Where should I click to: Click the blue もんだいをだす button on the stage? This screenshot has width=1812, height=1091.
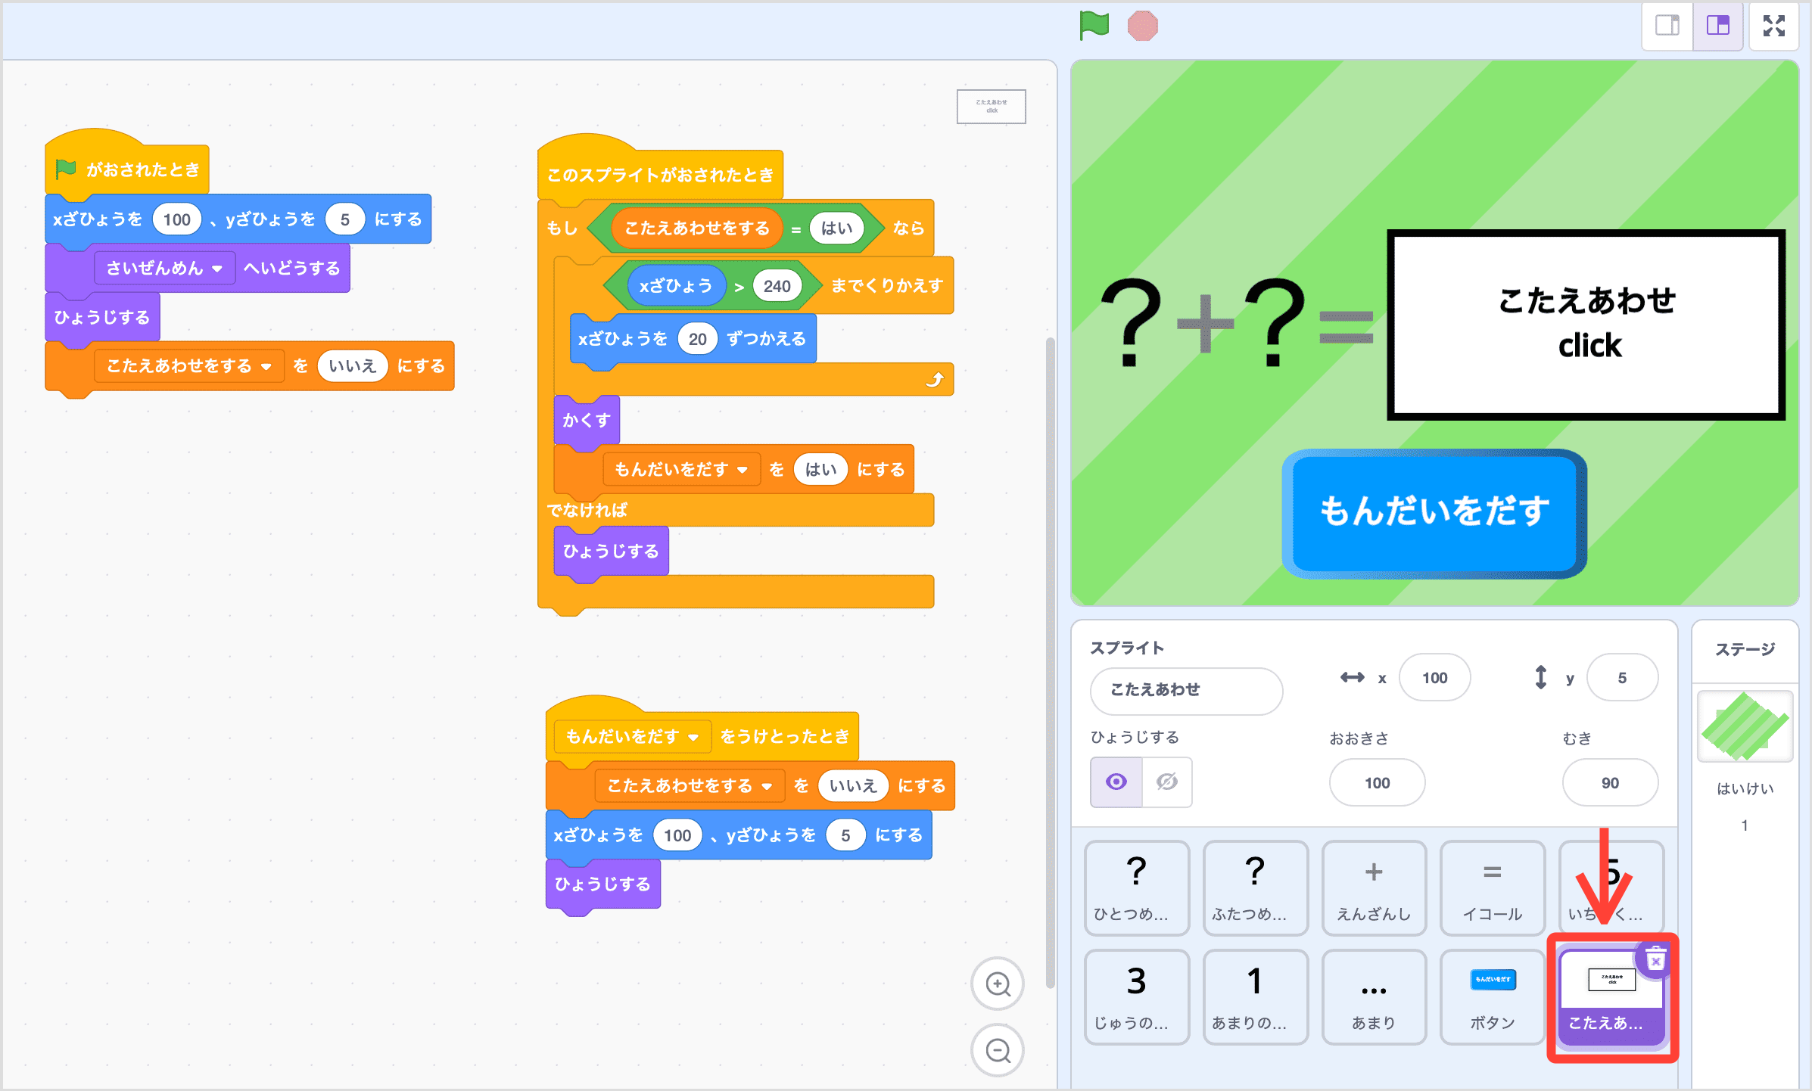(x=1434, y=514)
